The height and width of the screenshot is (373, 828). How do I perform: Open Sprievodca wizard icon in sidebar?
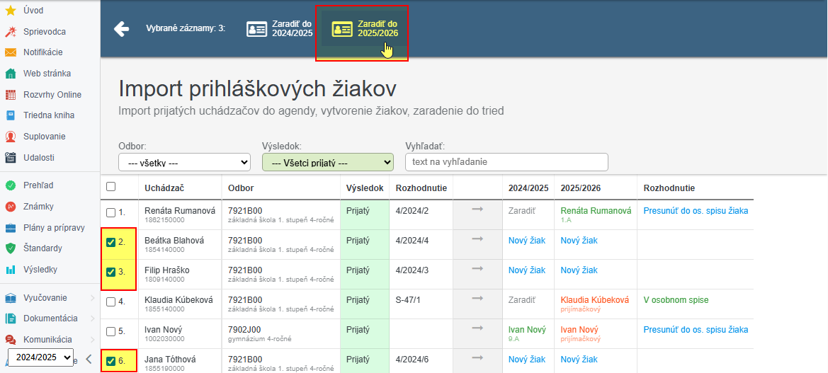10,32
